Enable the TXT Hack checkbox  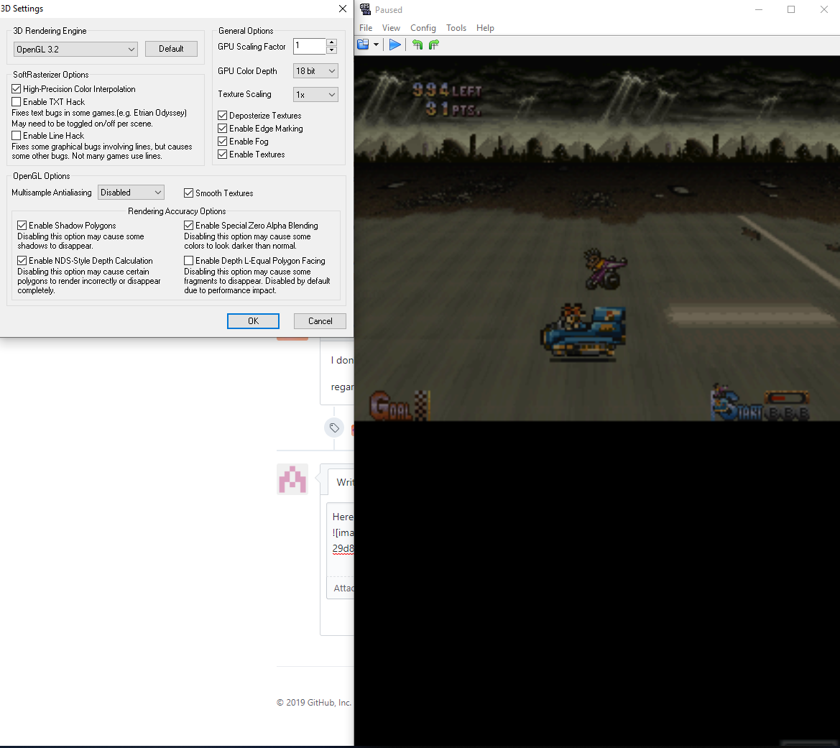pos(16,101)
